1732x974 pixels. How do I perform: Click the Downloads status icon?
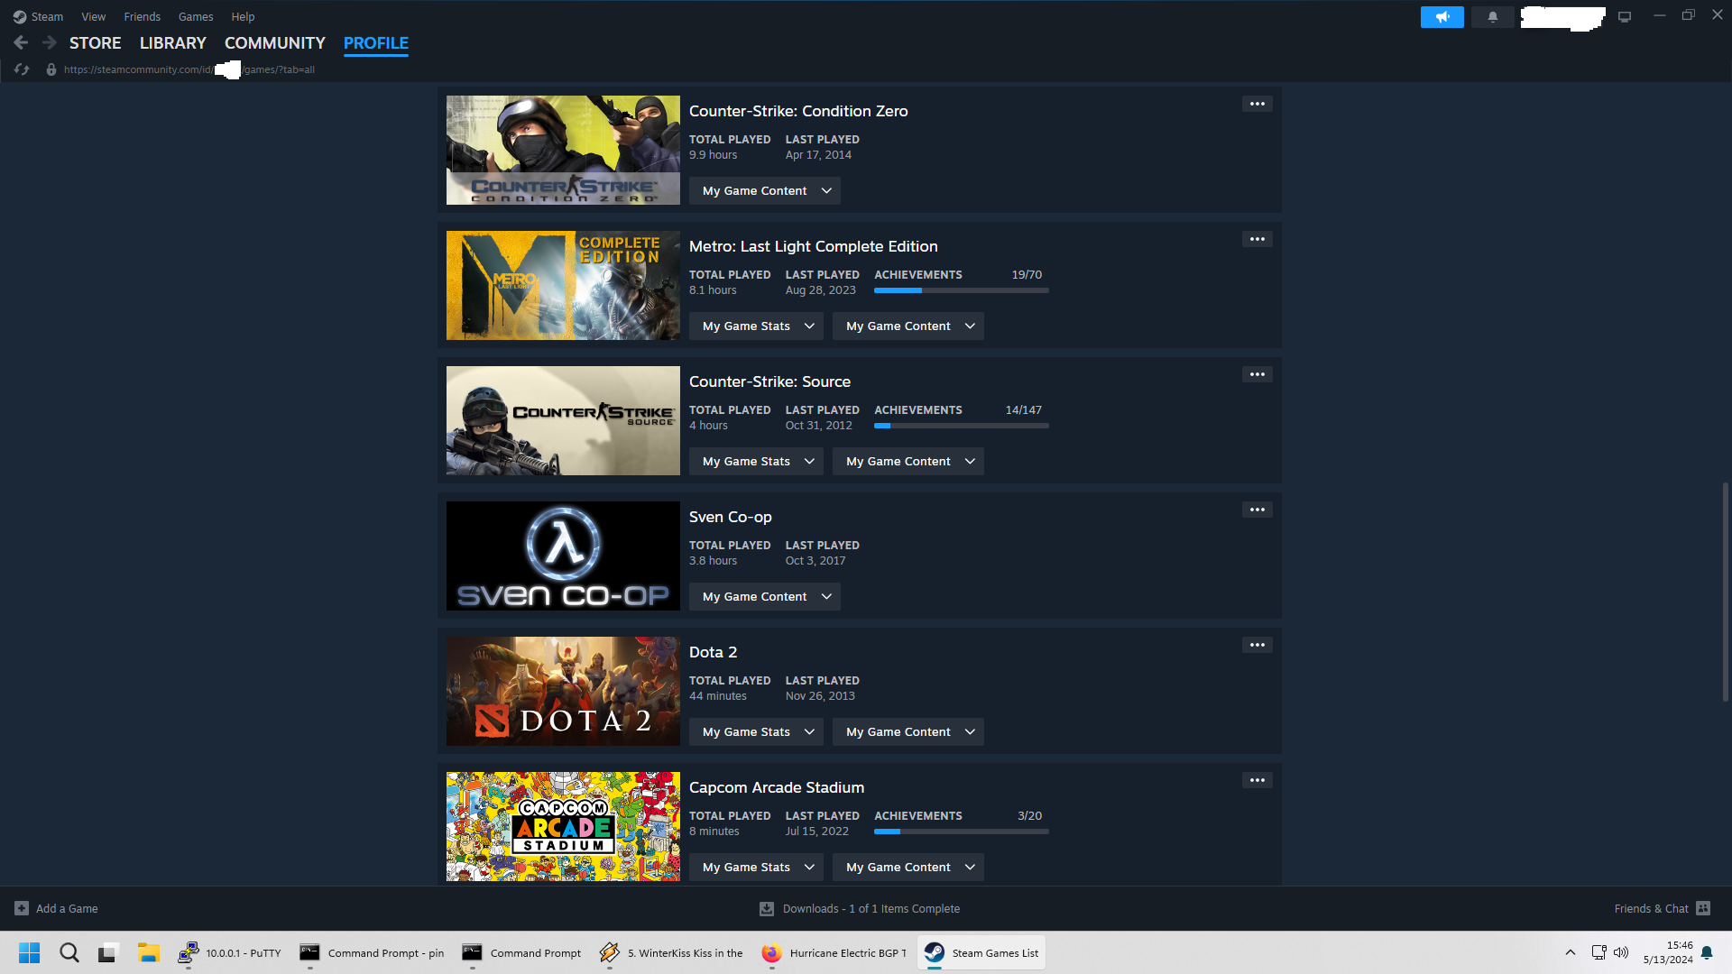point(767,908)
